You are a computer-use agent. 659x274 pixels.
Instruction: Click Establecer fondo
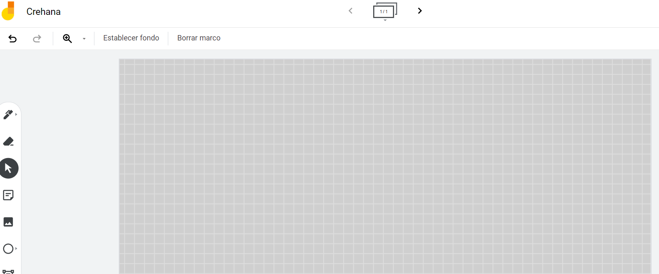131,38
